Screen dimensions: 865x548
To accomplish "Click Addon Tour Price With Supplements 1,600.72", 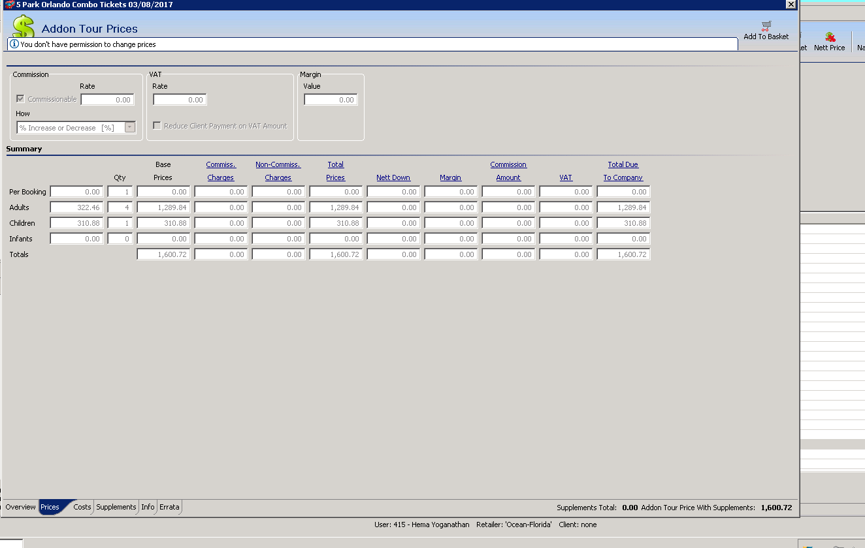I will point(716,508).
